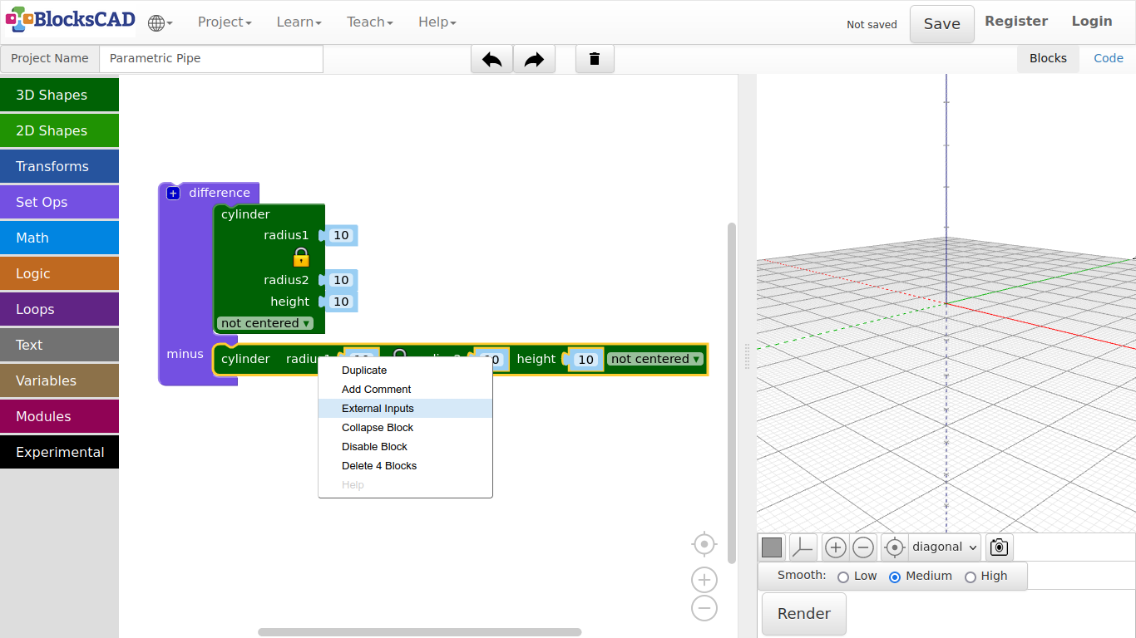Open first cylinder's not centered dropdown
Screen dimensions: 1136x638
265,323
